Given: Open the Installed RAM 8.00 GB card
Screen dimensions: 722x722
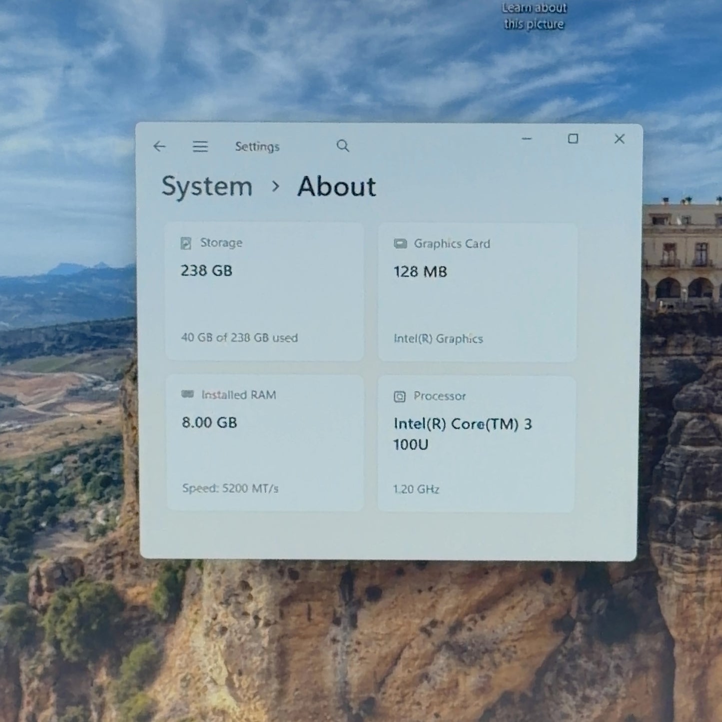Looking at the screenshot, I should coord(265,443).
